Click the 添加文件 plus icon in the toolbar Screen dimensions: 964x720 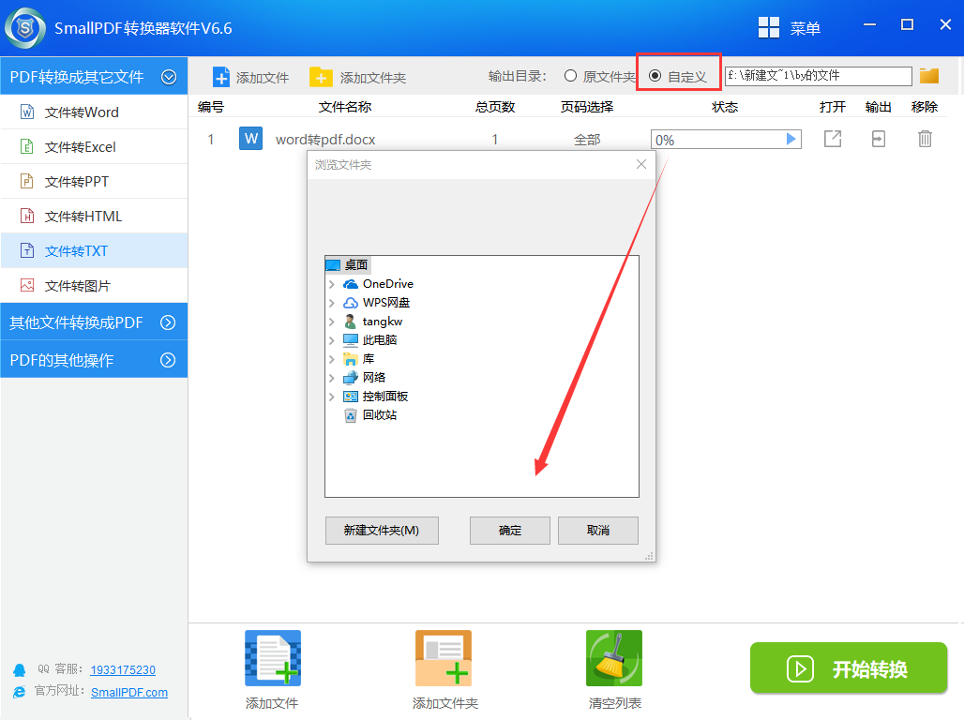[x=220, y=78]
